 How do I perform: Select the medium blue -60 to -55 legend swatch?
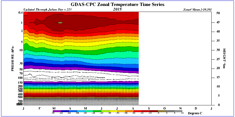tap(73, 111)
